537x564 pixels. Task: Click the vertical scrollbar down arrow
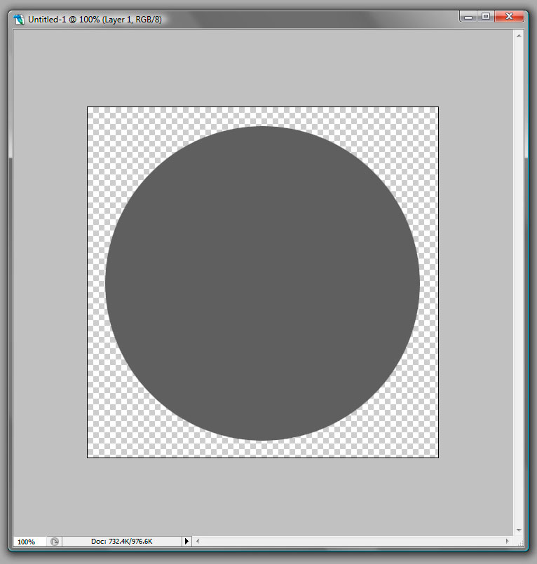(519, 530)
